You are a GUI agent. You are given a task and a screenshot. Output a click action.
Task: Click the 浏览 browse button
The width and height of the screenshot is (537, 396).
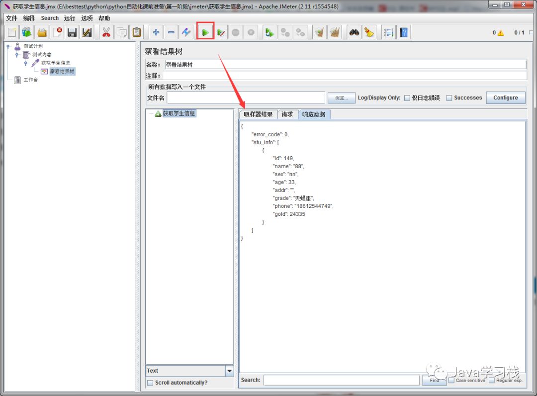tap(342, 98)
